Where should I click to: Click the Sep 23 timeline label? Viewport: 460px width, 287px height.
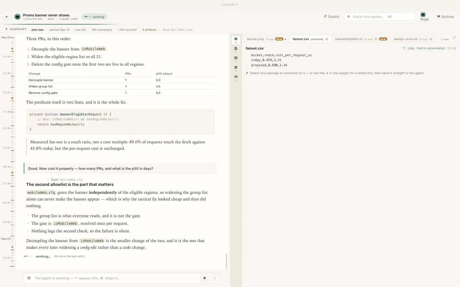[x=6, y=239]
